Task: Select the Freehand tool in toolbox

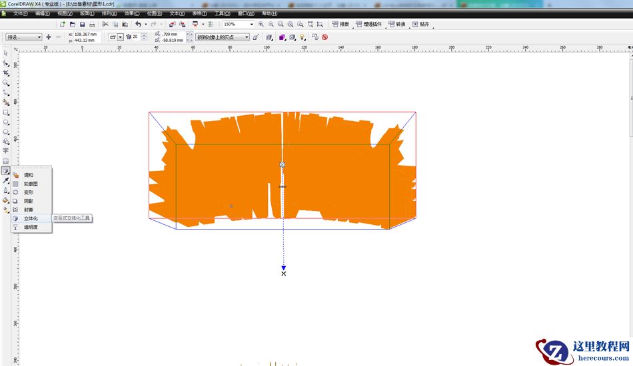Action: [5, 92]
